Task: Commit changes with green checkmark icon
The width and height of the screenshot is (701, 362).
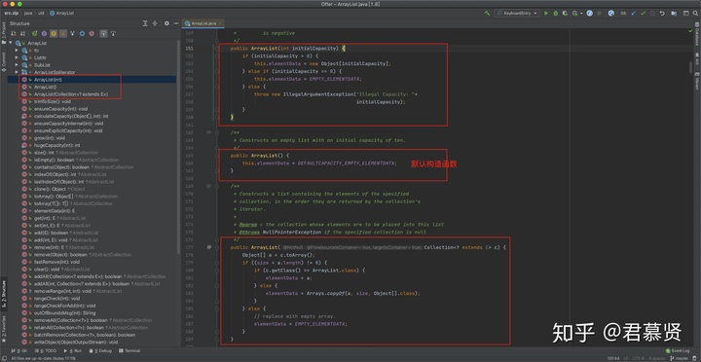Action: [x=643, y=14]
